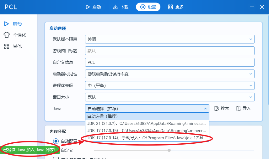The height and width of the screenshot is (159, 269).
Task: Click the 游戏窗口标题 input field
Action: coord(170,51)
